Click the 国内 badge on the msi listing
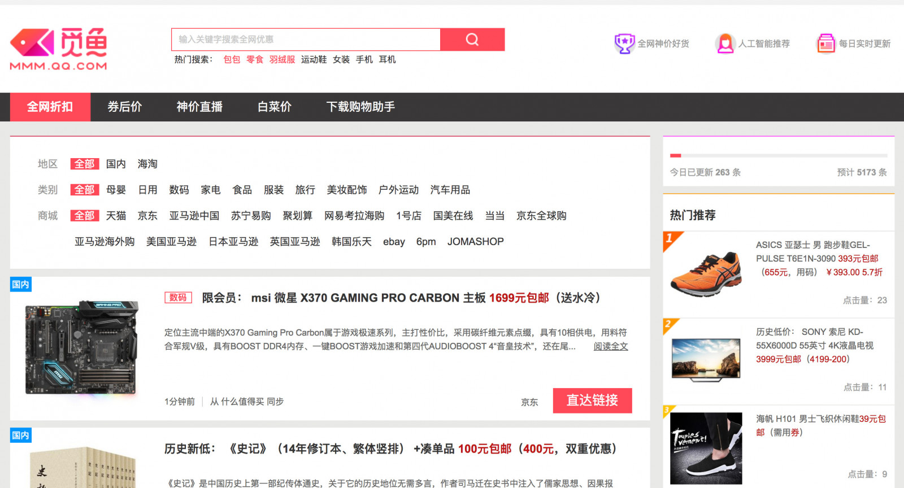Viewport: 904px width, 488px height. pyautogui.click(x=20, y=285)
